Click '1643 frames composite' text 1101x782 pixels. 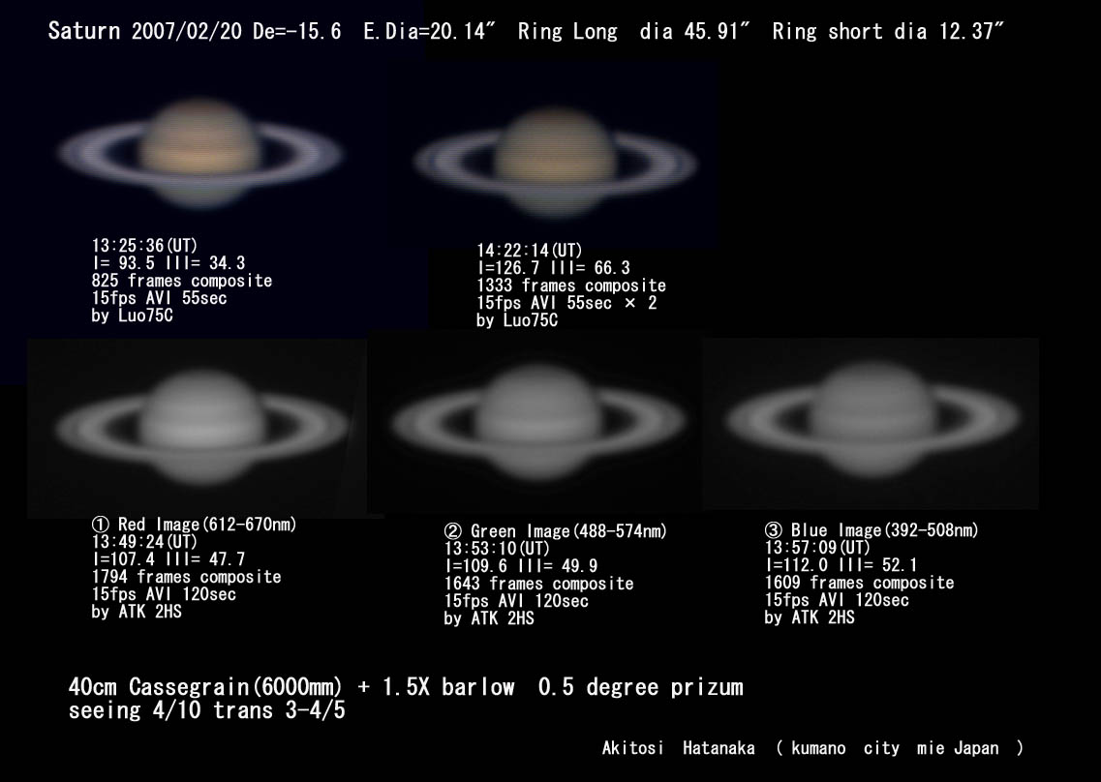(x=538, y=584)
